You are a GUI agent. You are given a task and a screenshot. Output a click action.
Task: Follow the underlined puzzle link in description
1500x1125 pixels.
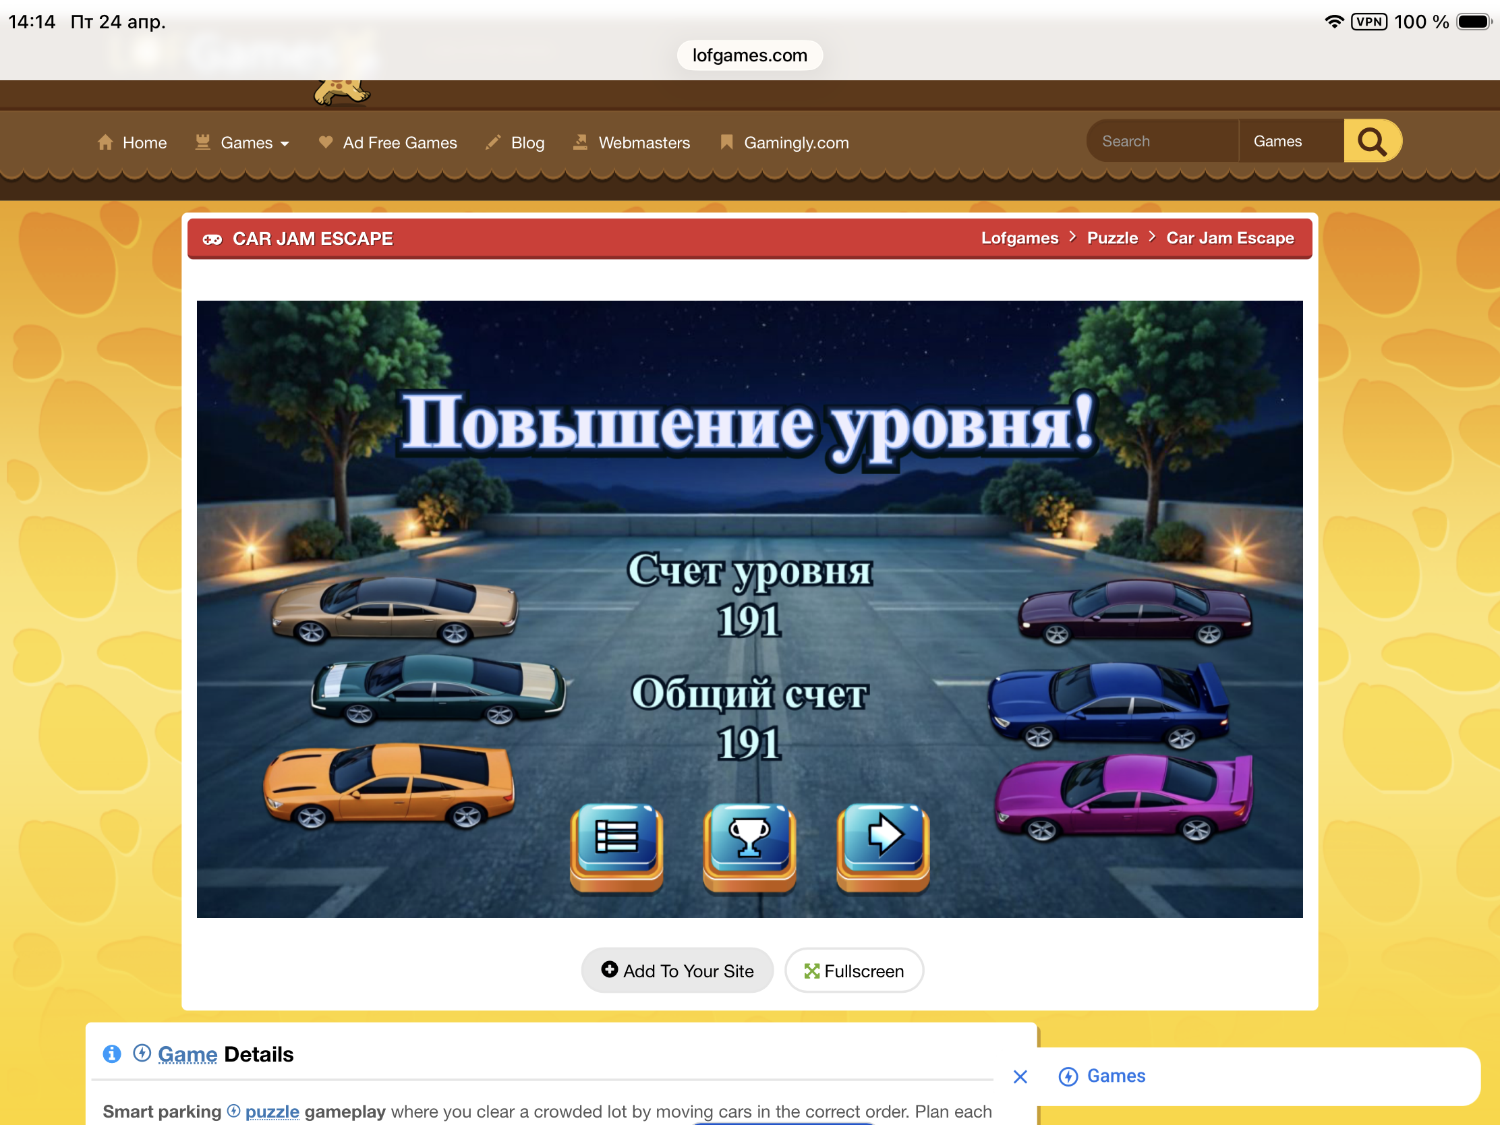[272, 1112]
